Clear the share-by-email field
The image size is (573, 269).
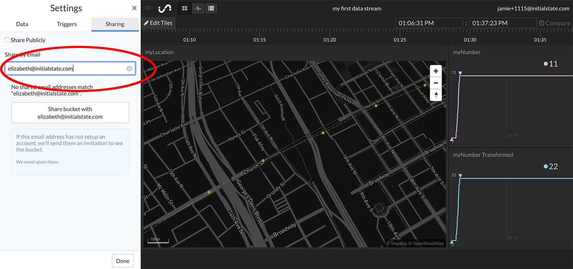click(x=130, y=68)
